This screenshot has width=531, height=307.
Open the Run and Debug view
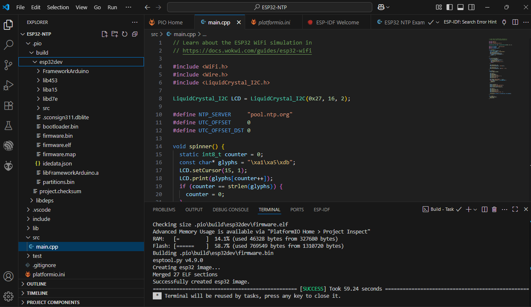click(8, 85)
